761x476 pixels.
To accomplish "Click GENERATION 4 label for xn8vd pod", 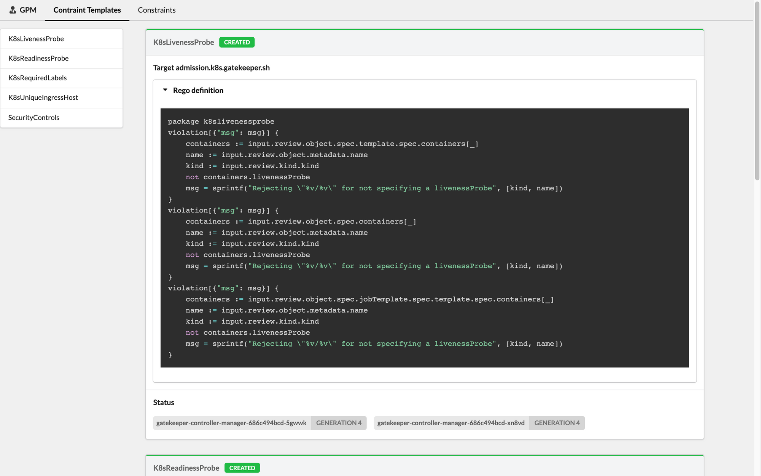I will coord(557,423).
